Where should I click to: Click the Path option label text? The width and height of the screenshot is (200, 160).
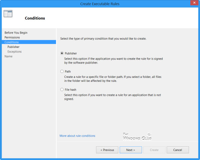68,72
